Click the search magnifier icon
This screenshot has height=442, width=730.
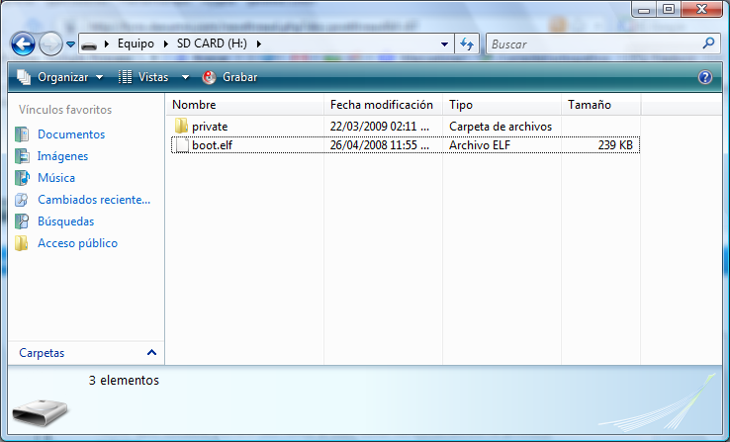coord(707,44)
